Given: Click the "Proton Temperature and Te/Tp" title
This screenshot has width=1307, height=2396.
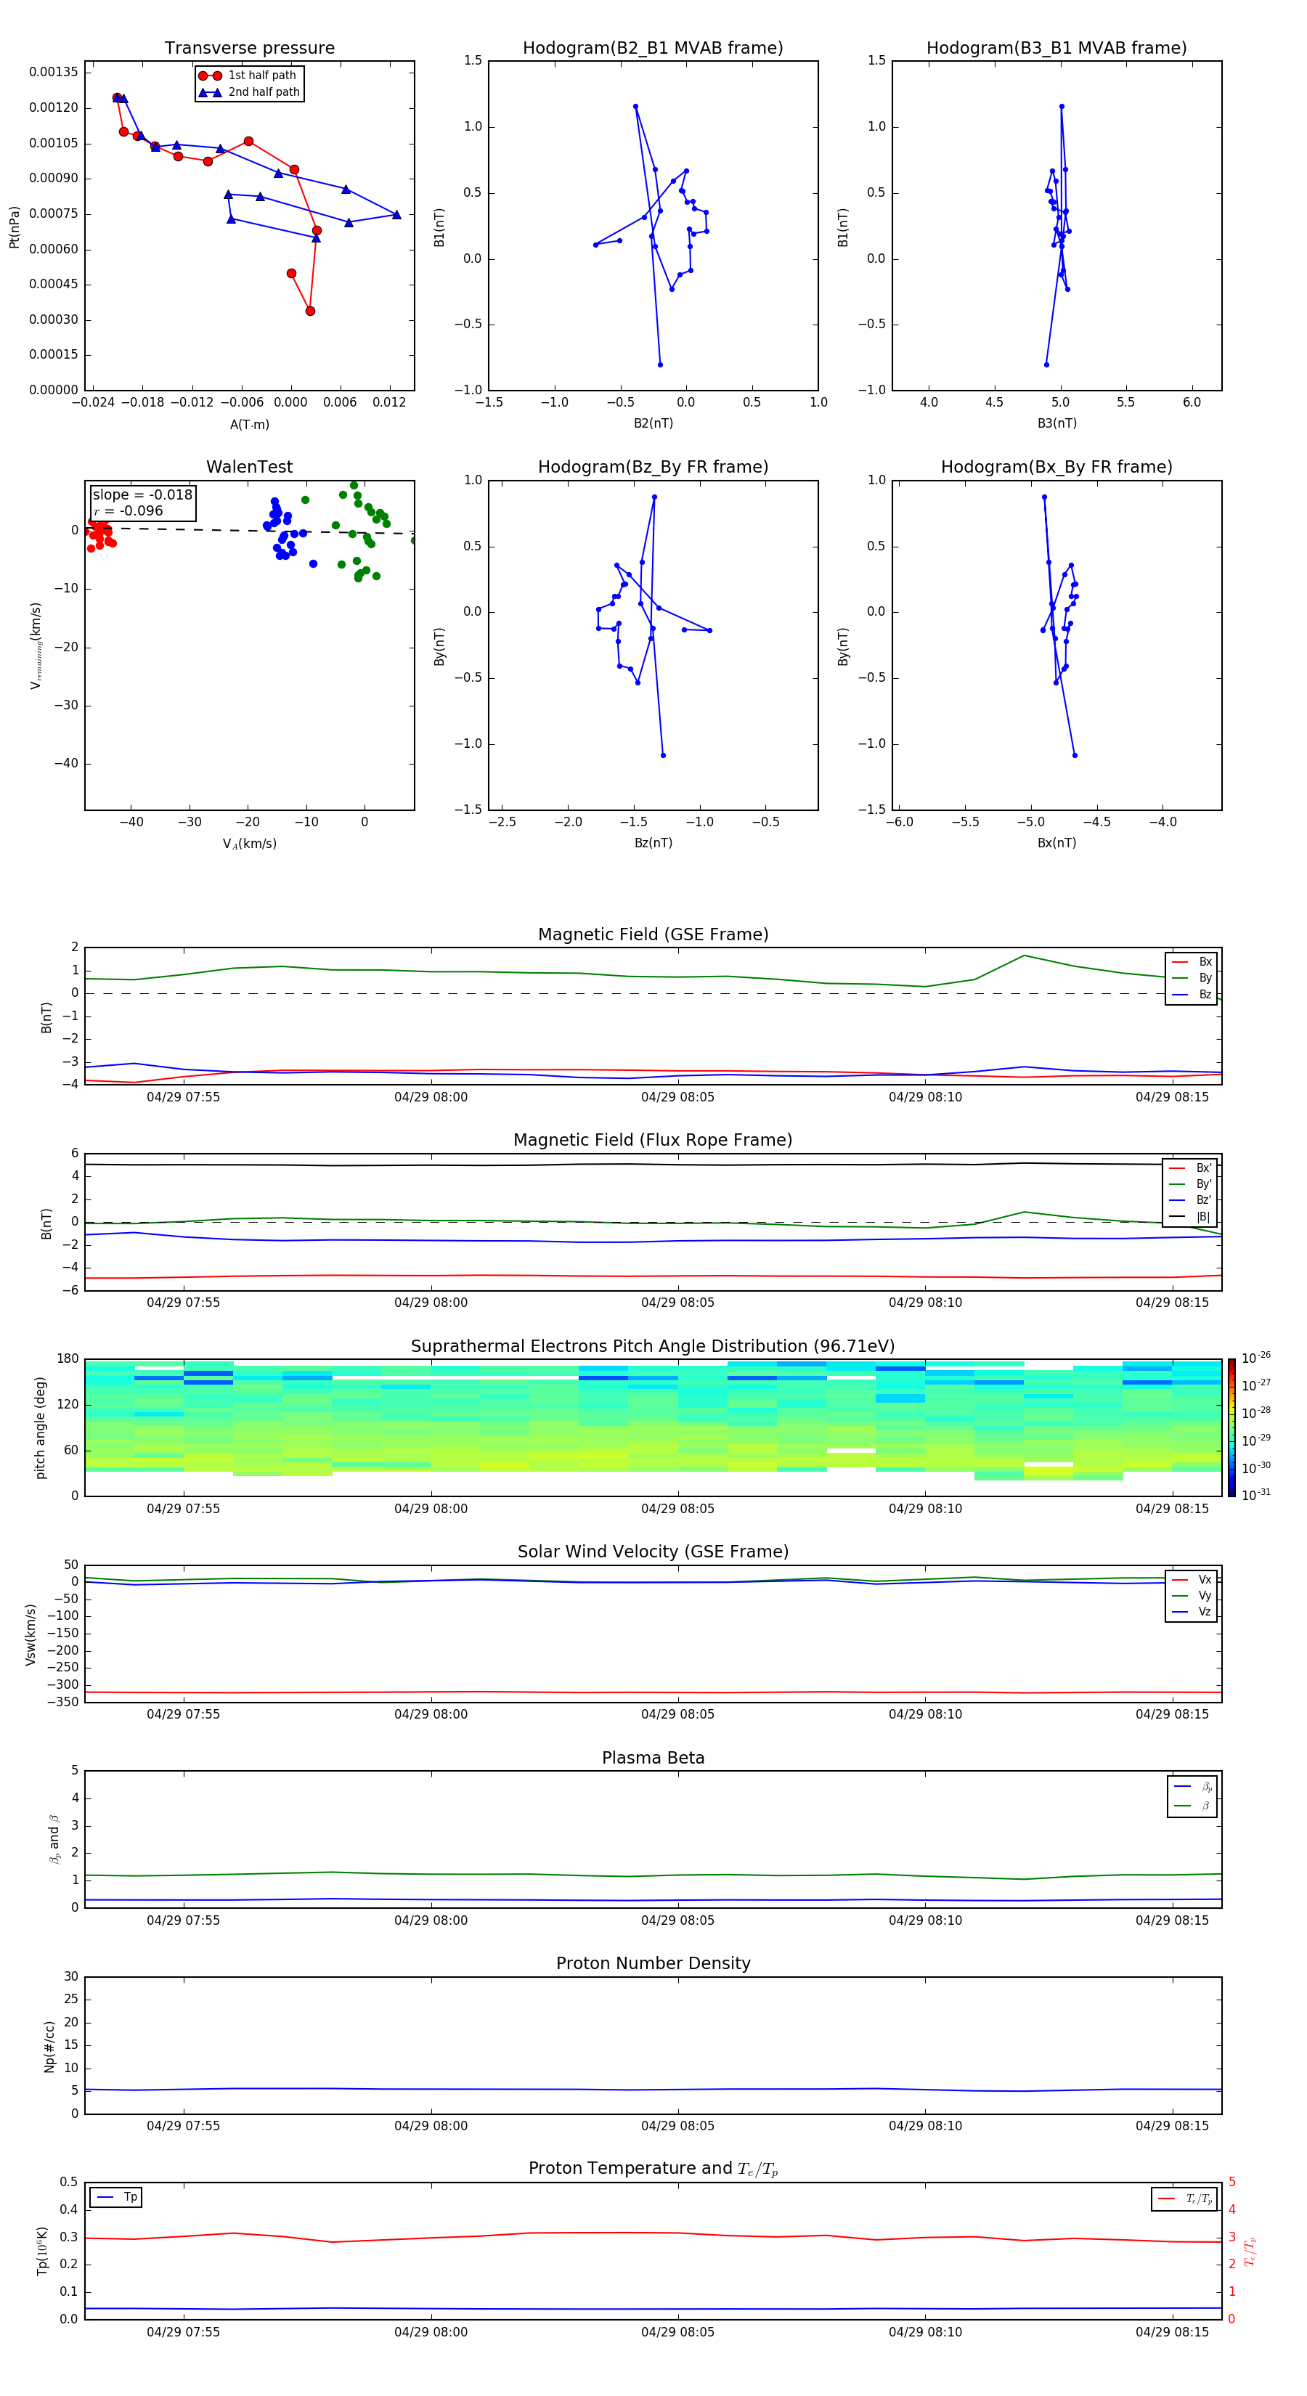Looking at the screenshot, I should pyautogui.click(x=653, y=2169).
